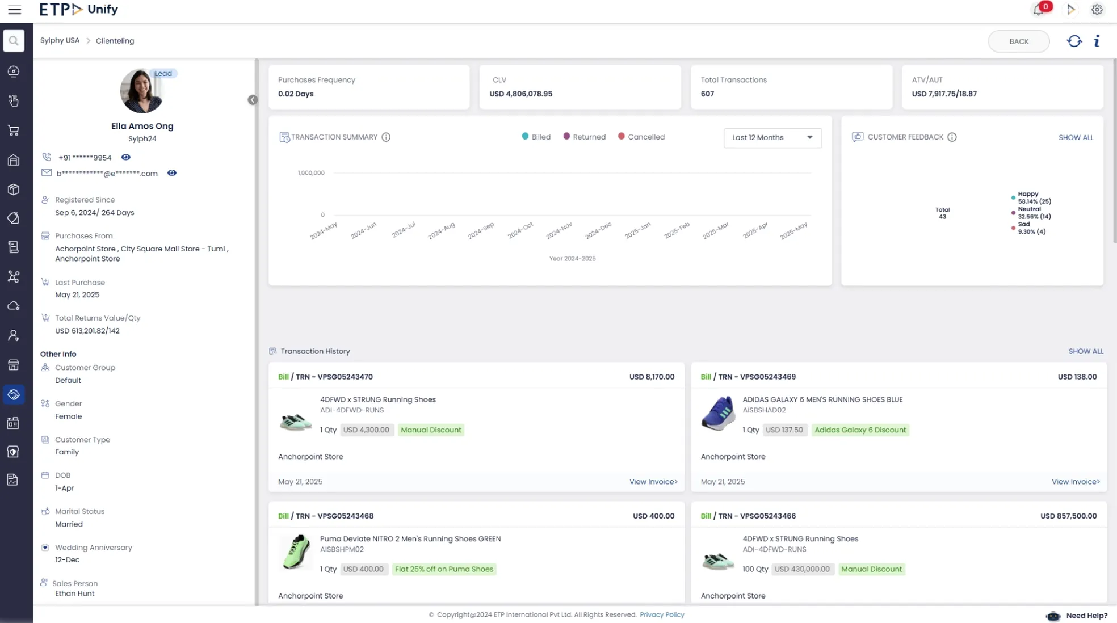Open the Last 12 Months dropdown

coord(772,138)
